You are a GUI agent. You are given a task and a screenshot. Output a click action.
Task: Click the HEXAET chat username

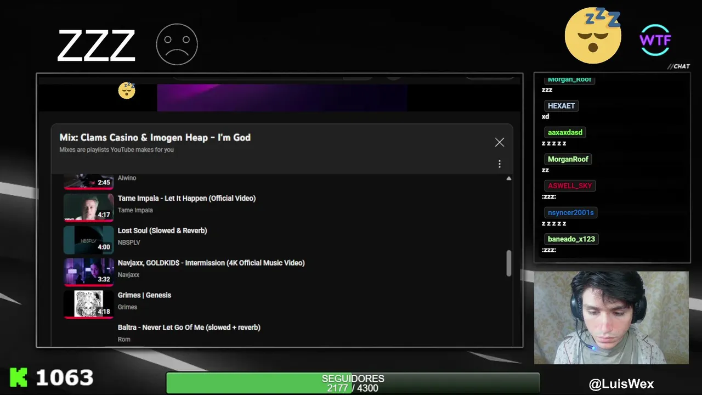pos(561,106)
